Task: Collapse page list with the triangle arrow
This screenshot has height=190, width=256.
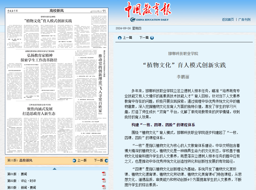Action: tap(54, 168)
